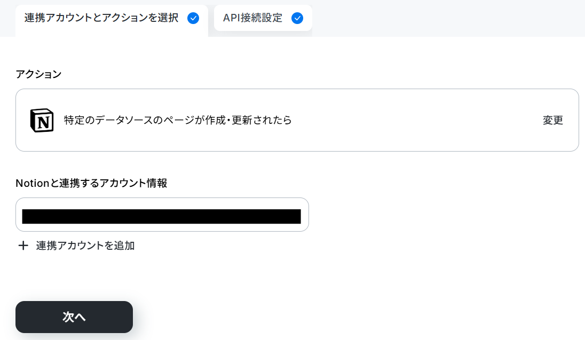
Task: Click the gray header strip beside API接続設定
Action: click(x=448, y=18)
